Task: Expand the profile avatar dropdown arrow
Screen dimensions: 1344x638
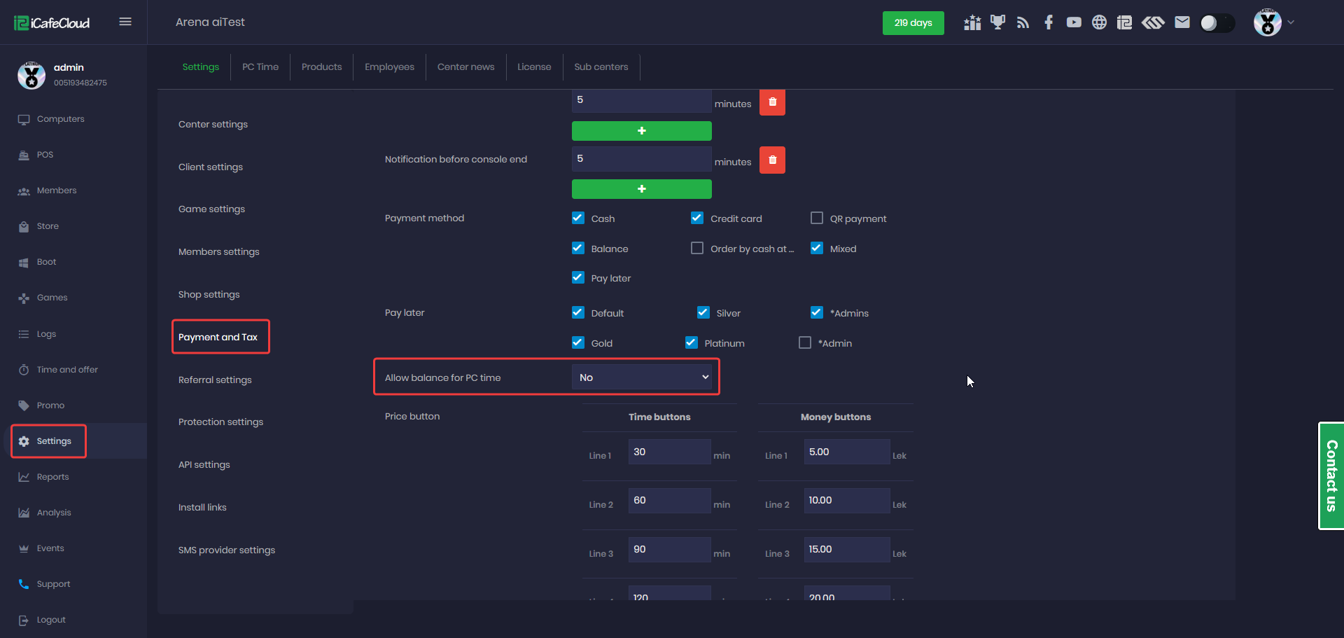Action: [1291, 22]
